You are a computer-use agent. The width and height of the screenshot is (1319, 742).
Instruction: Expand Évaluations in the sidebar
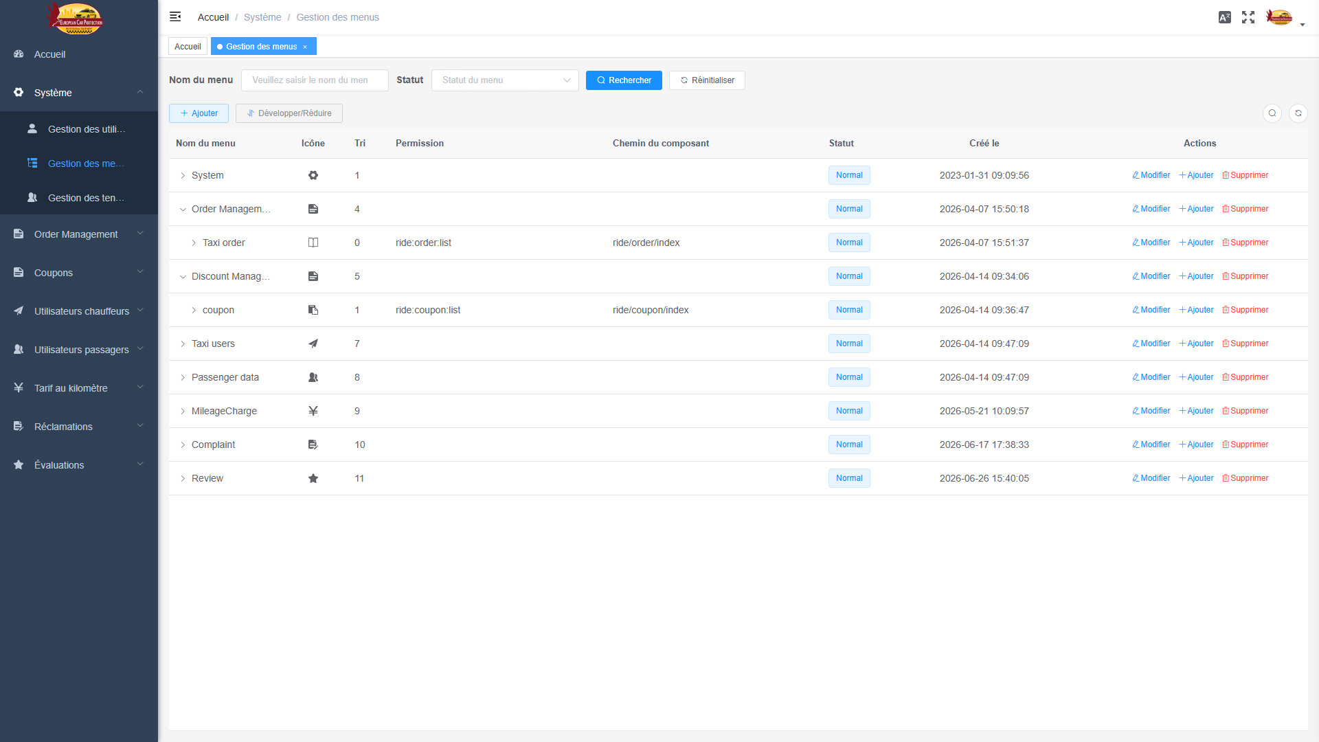click(79, 465)
